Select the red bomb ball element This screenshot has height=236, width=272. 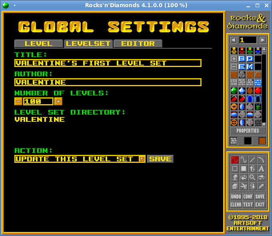tap(258, 91)
